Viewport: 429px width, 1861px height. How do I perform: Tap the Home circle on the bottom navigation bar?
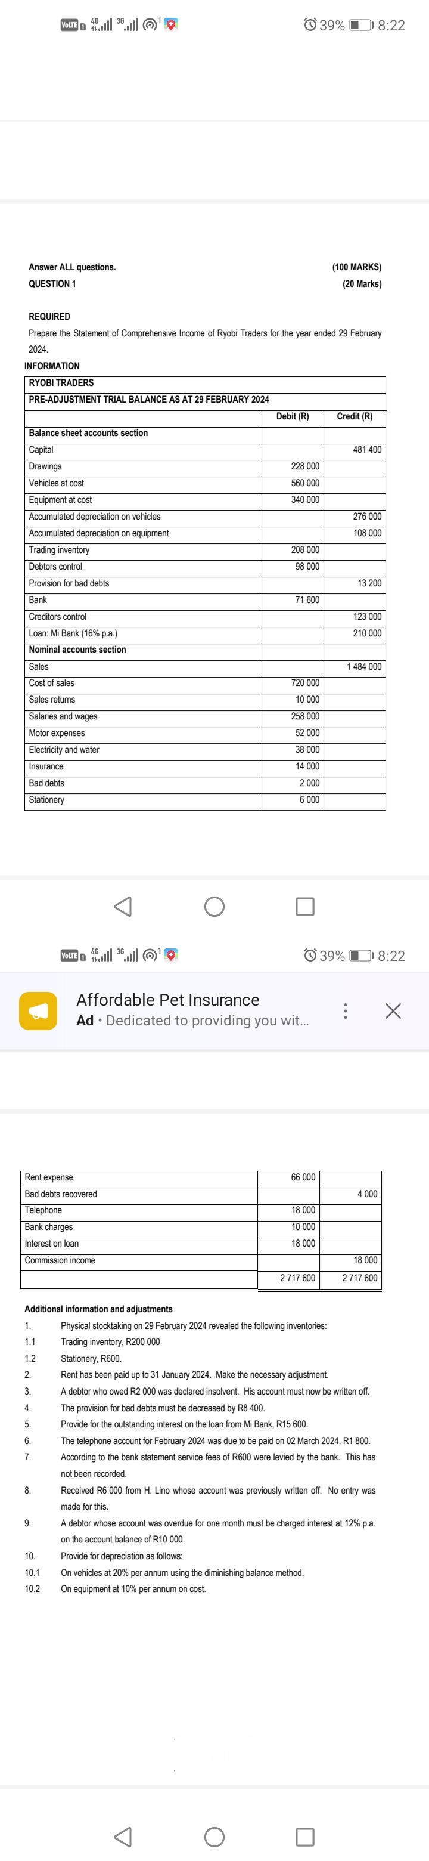(214, 1836)
